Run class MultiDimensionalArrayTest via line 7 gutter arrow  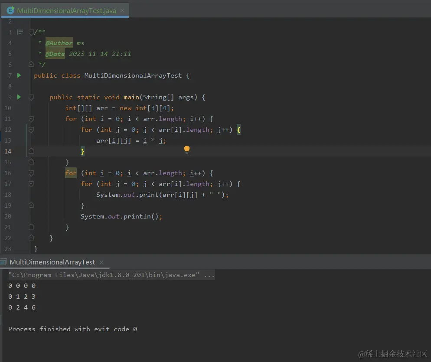coord(19,75)
